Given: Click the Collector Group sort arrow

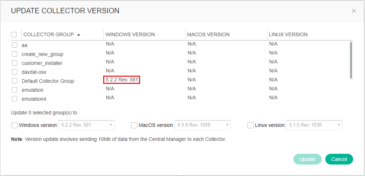Looking at the screenshot, I should pos(78,35).
